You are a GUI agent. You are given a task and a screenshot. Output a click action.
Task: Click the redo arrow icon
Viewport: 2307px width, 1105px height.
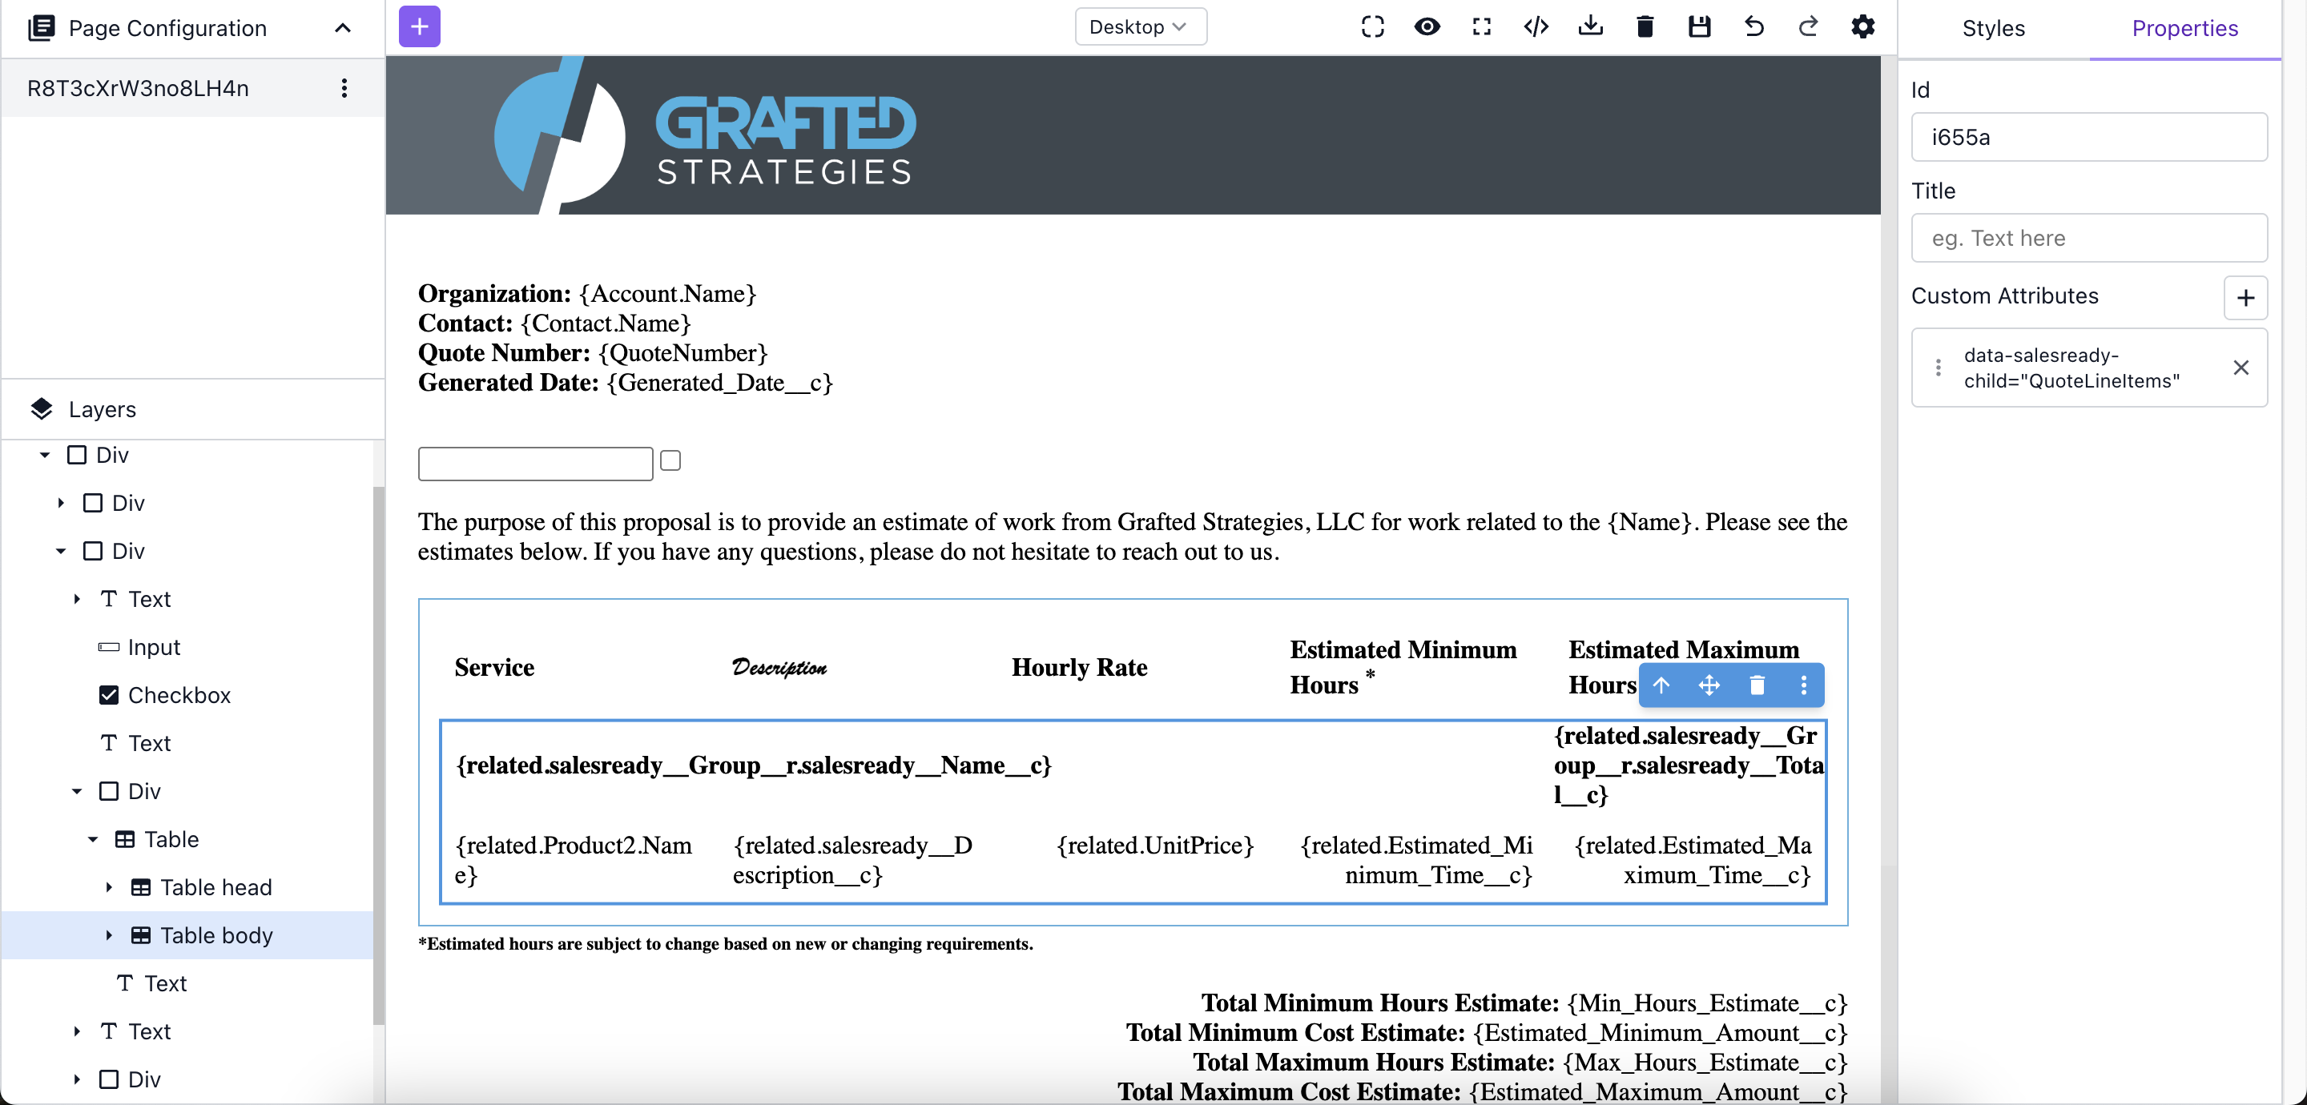(1808, 27)
